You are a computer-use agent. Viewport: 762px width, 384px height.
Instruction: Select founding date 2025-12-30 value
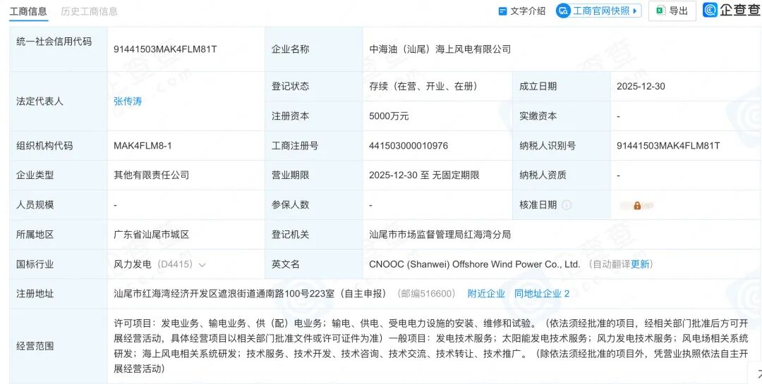[x=641, y=87]
